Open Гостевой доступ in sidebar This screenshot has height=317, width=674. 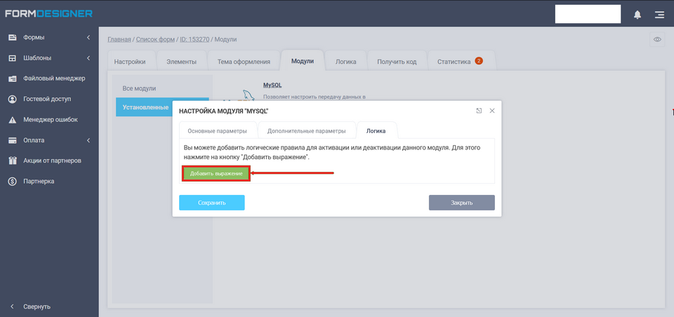[x=46, y=99]
